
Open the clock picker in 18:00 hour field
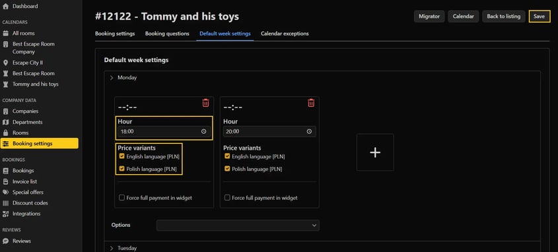203,131
